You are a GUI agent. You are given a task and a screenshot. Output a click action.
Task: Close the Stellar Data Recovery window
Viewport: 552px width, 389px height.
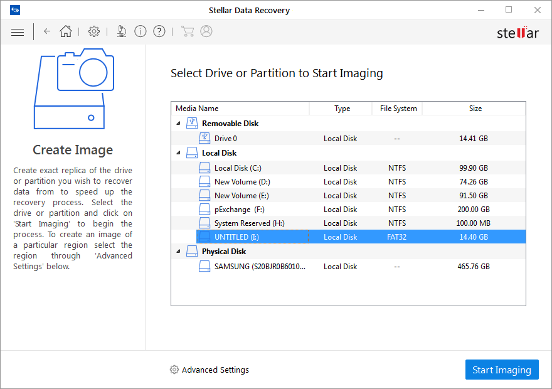coord(537,10)
